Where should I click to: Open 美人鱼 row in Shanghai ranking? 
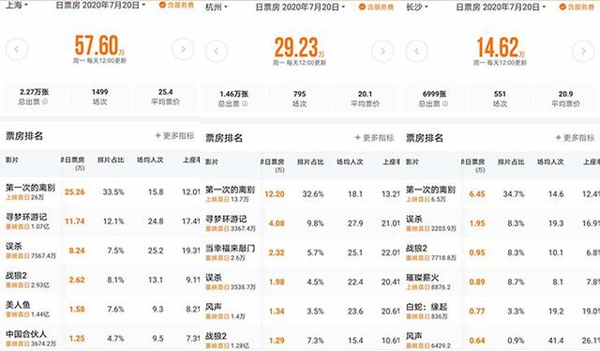click(x=100, y=309)
